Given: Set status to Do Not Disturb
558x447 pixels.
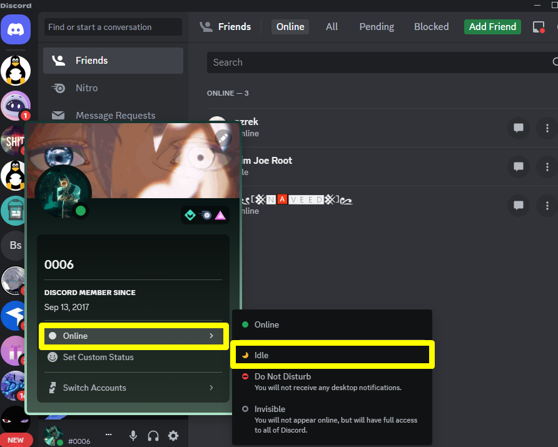Looking at the screenshot, I should pyautogui.click(x=332, y=382).
